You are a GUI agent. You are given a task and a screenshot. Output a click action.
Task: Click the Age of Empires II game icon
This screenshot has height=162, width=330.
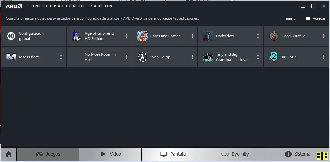click(77, 36)
